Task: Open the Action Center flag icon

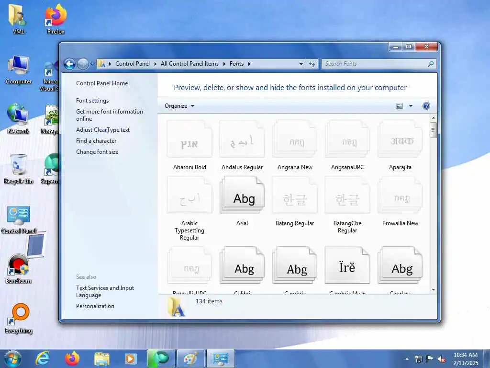Action: click(x=430, y=359)
